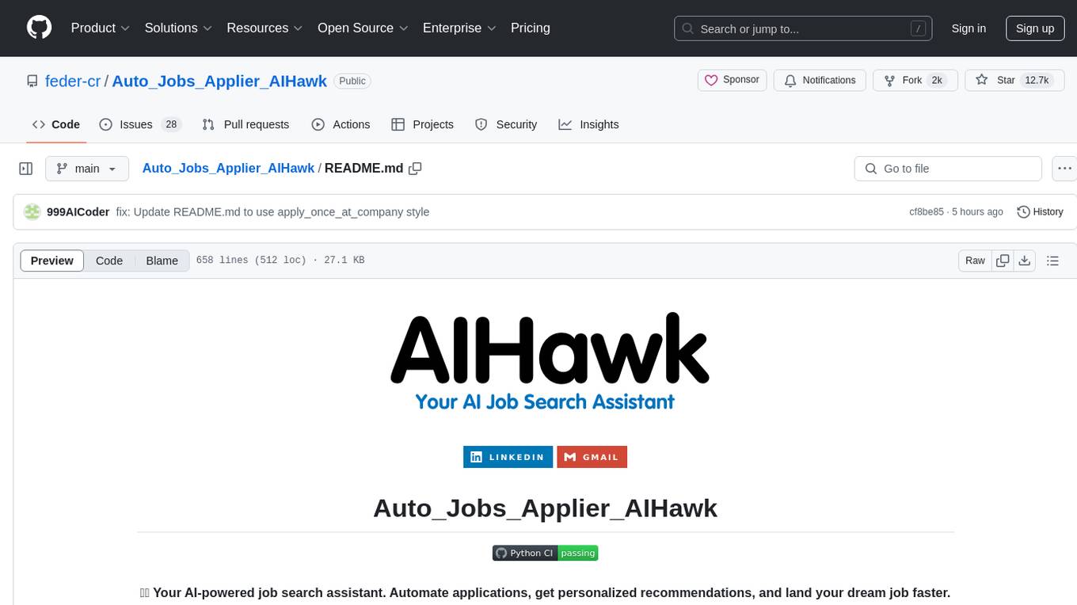Expand the Resources menu

264,28
